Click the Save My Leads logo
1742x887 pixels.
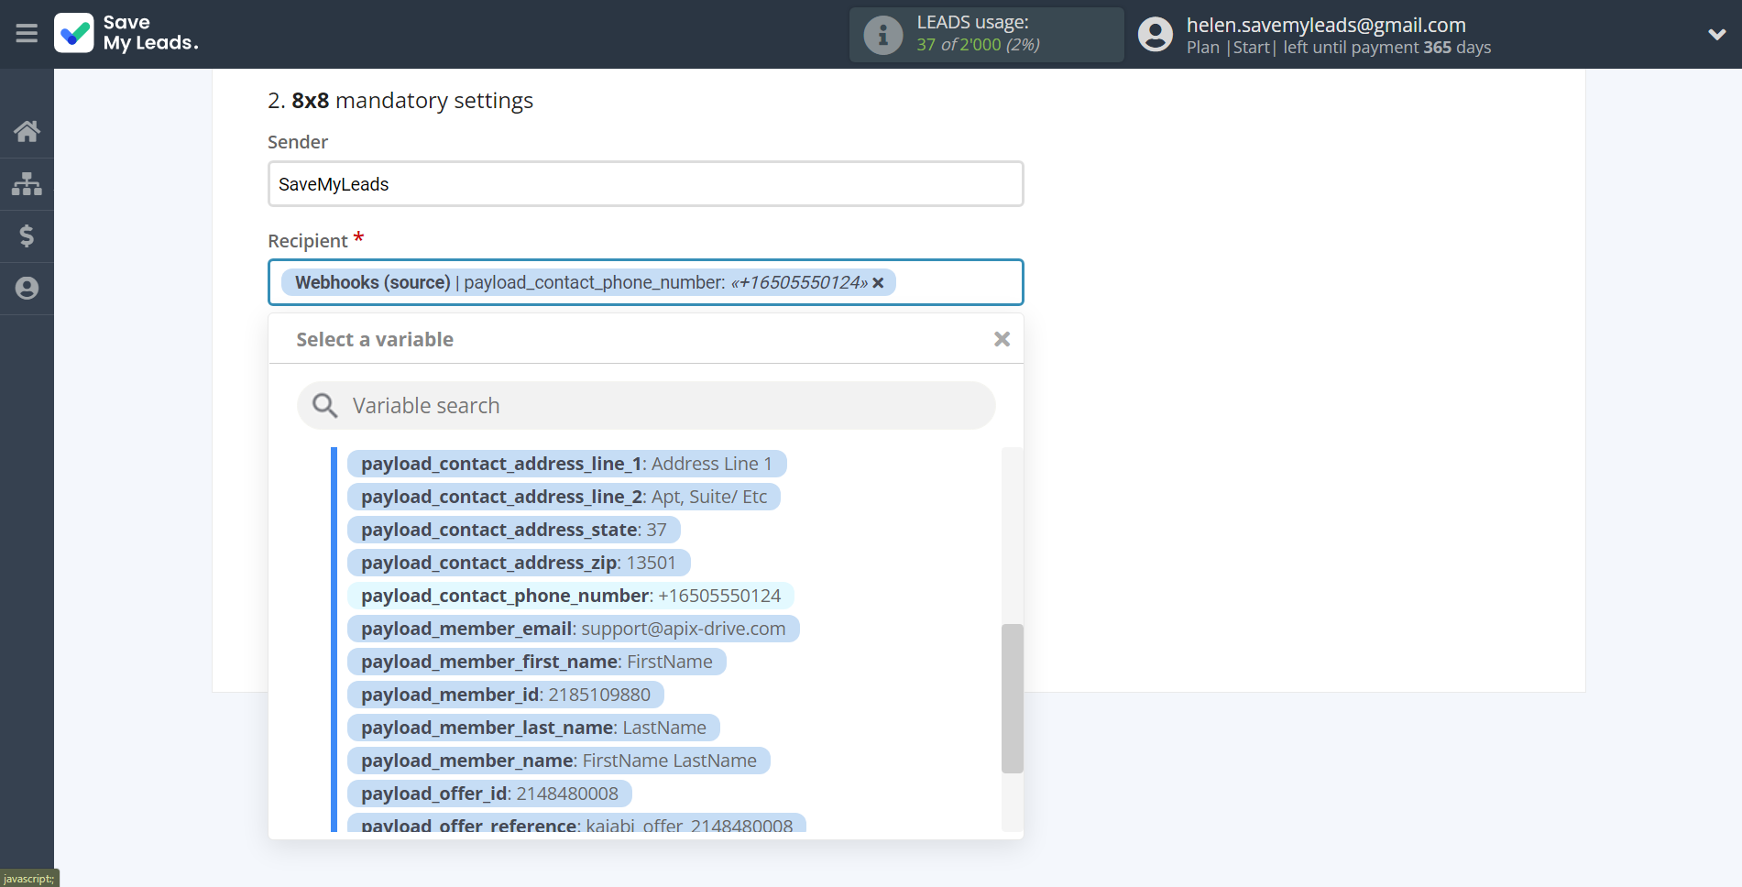click(126, 33)
